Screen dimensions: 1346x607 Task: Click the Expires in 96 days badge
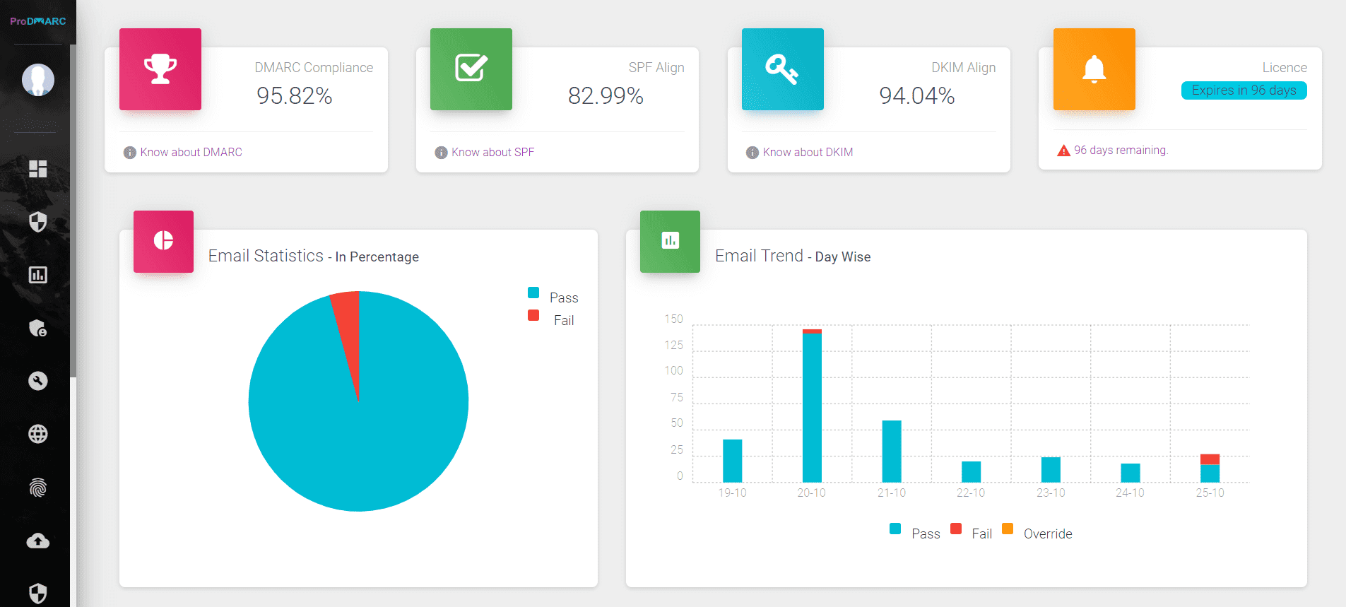point(1244,90)
